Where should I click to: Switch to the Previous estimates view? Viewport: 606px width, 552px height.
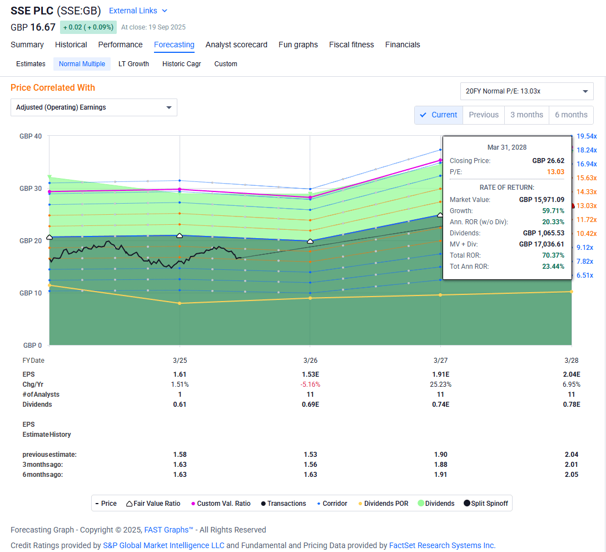[x=483, y=115]
